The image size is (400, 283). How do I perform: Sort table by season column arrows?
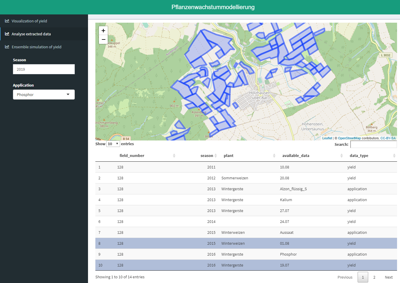215,155
